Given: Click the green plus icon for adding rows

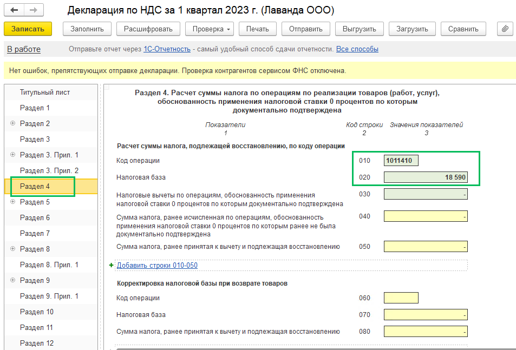Looking at the screenshot, I should (111, 265).
